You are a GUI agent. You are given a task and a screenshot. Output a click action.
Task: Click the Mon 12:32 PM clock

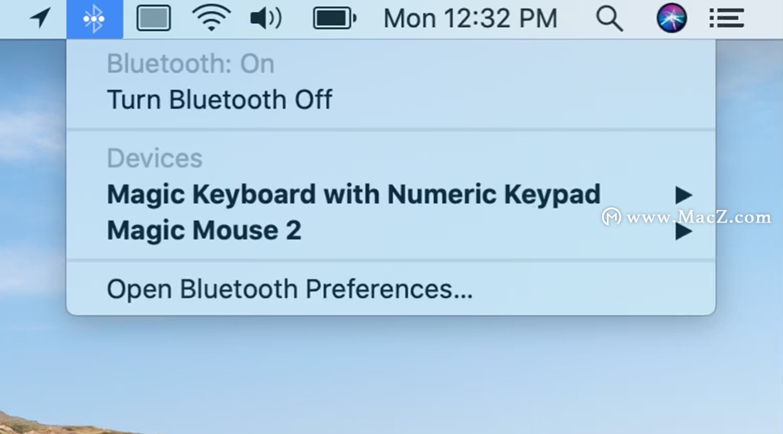[470, 19]
